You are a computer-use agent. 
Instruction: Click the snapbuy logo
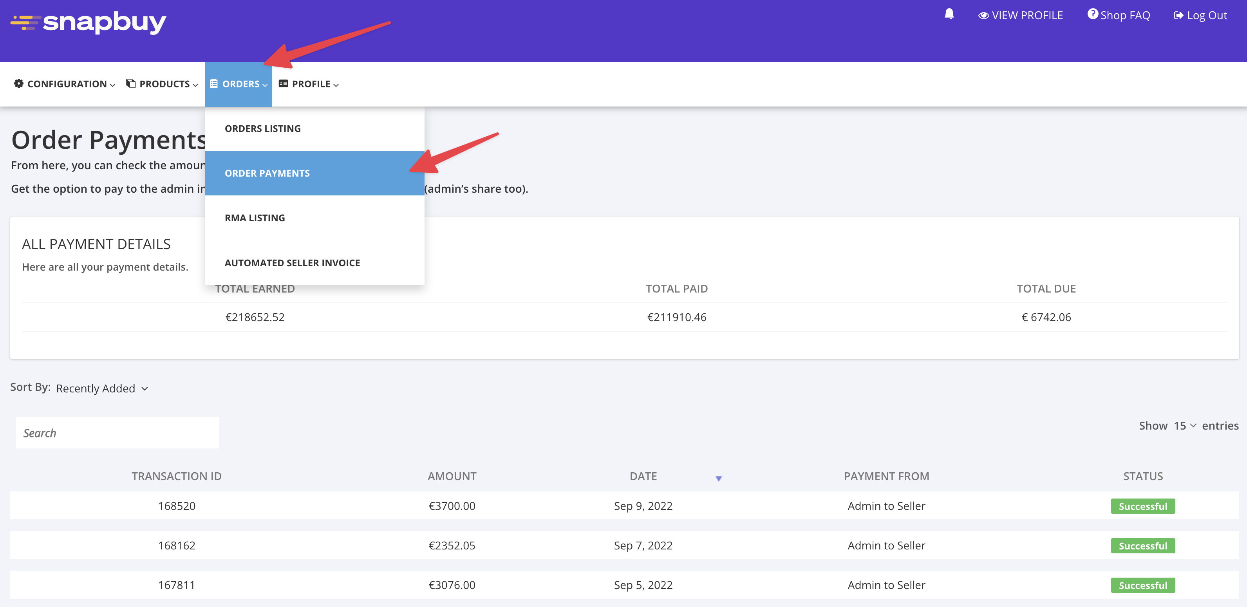[89, 22]
